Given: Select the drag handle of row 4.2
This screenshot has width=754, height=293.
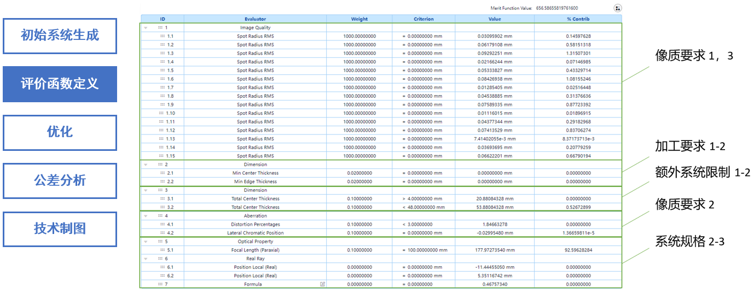Looking at the screenshot, I should 162,233.
